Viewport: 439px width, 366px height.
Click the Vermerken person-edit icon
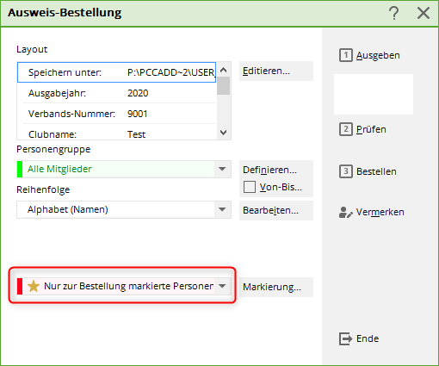(x=345, y=213)
